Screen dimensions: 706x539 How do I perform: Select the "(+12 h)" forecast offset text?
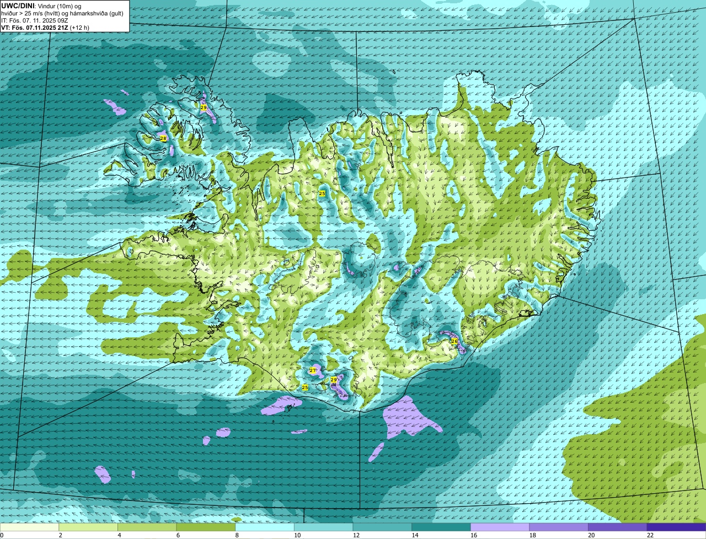79,28
